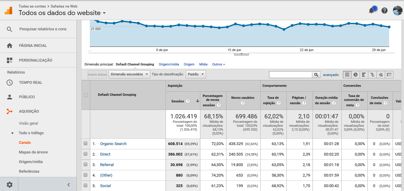Check the Referral row checkbox
Screen dimensions: 404x191
pyautogui.click(x=85, y=165)
